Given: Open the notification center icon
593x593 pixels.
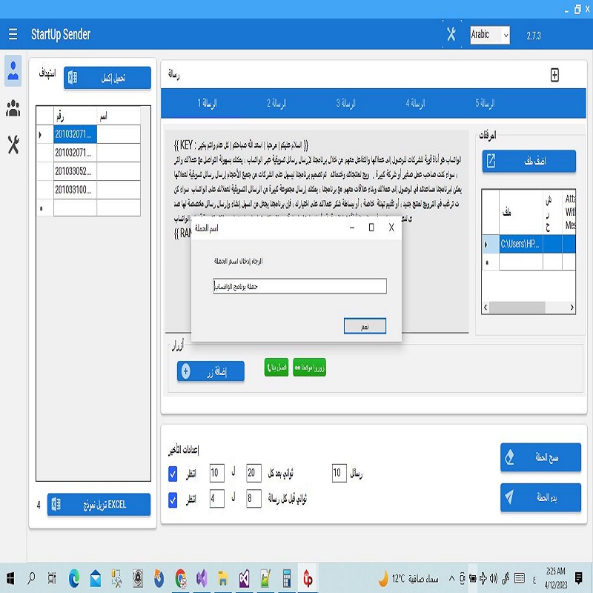Looking at the screenshot, I should [x=578, y=578].
